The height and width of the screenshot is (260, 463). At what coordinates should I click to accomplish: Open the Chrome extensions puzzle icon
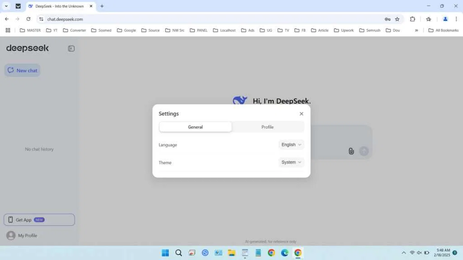click(x=412, y=19)
